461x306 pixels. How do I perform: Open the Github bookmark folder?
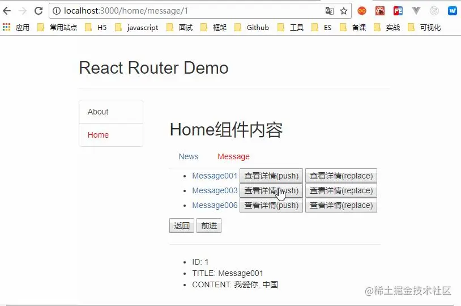pos(252,27)
